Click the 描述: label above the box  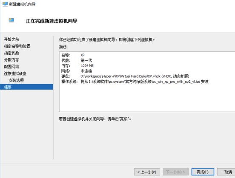click(x=63, y=47)
